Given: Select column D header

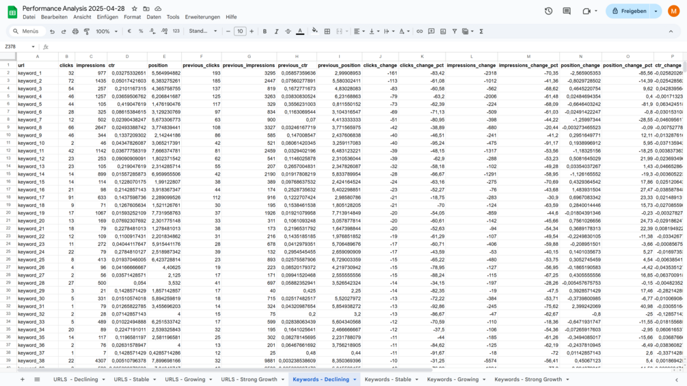Looking at the screenshot, I should [127, 57].
